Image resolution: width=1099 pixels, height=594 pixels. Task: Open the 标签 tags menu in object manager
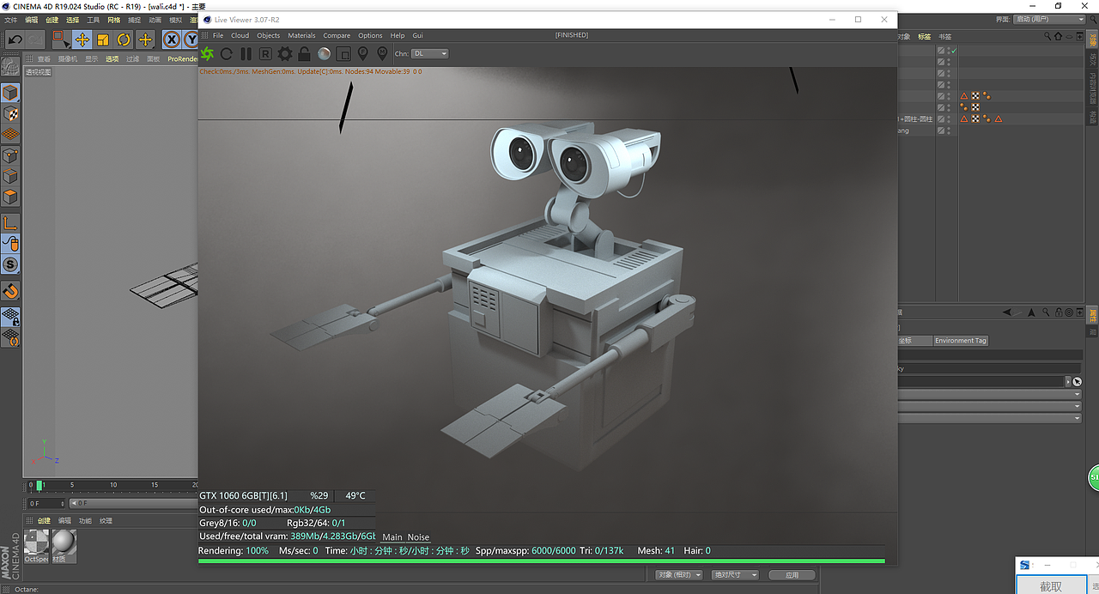pos(924,36)
